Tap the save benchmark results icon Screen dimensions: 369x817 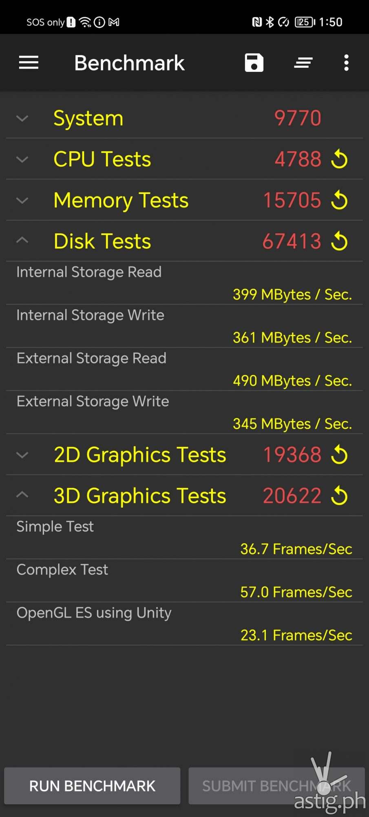coord(254,63)
